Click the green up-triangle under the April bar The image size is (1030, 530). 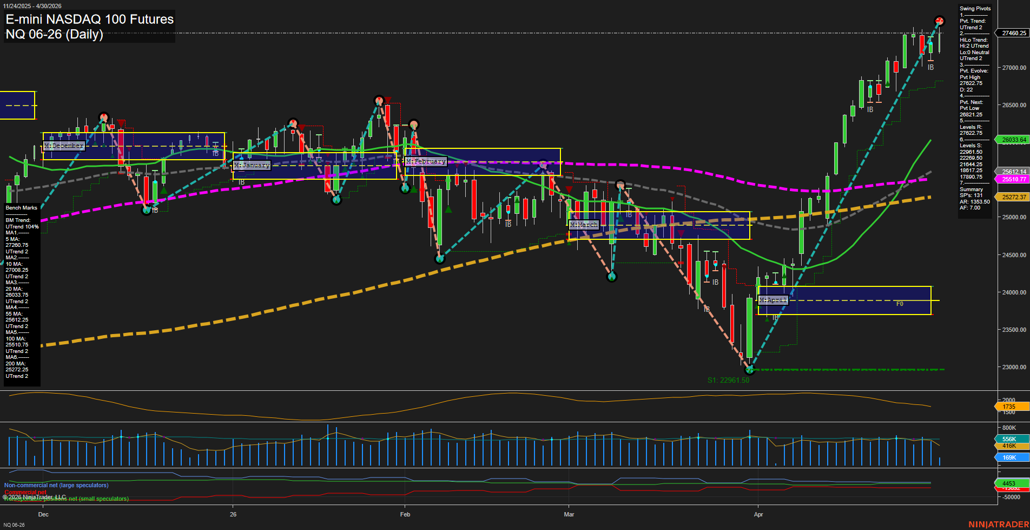[767, 319]
